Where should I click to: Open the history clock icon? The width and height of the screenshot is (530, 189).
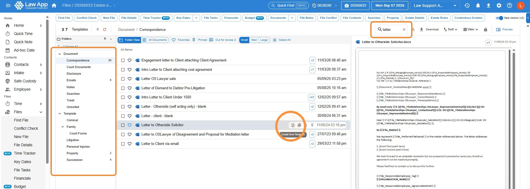point(467,5)
